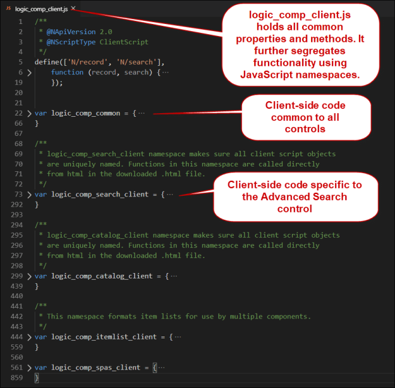The height and width of the screenshot is (388, 395).
Task: Expand logic_comp_search_client fold at line 73
Action: [29, 195]
